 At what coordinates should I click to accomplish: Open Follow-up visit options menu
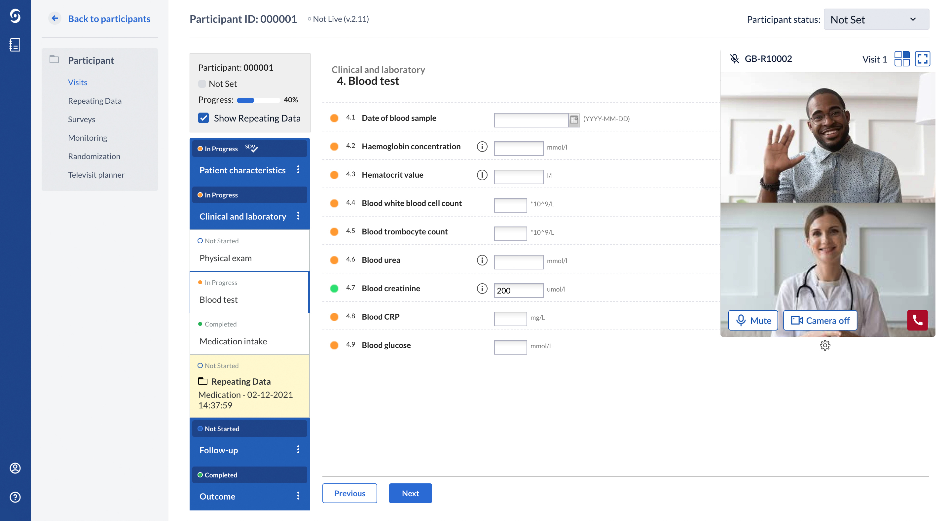298,449
